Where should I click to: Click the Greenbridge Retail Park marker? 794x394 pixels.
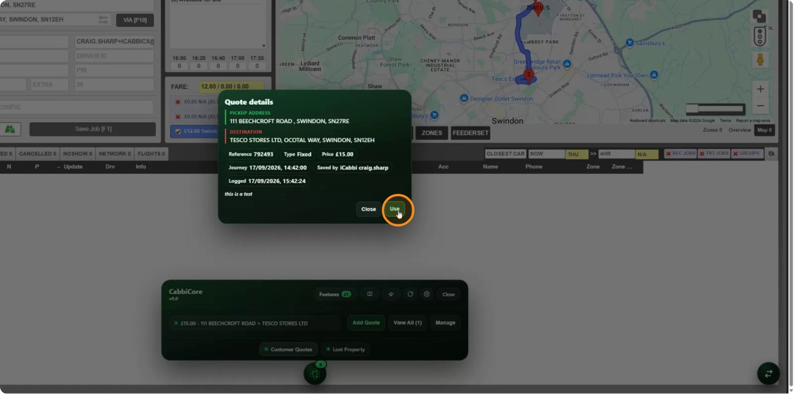[x=567, y=64]
